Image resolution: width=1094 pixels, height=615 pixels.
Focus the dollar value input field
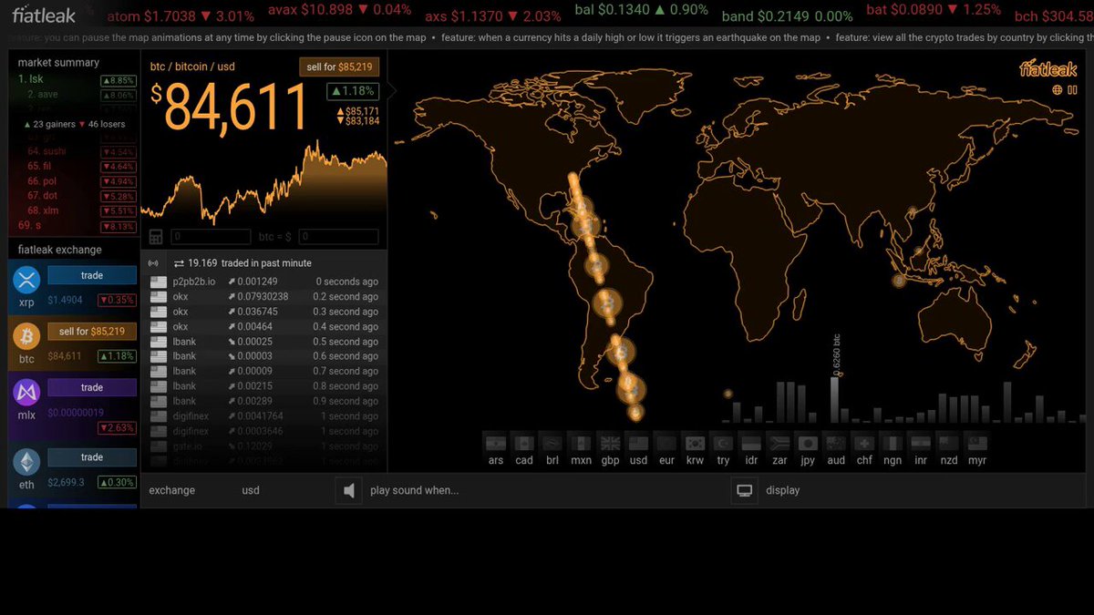pos(338,237)
